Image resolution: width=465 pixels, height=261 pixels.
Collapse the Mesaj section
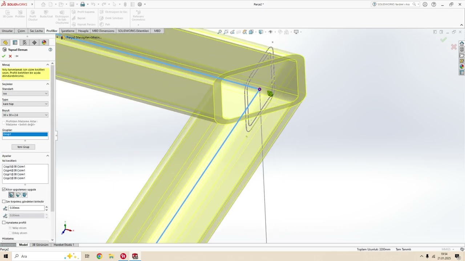pos(48,65)
